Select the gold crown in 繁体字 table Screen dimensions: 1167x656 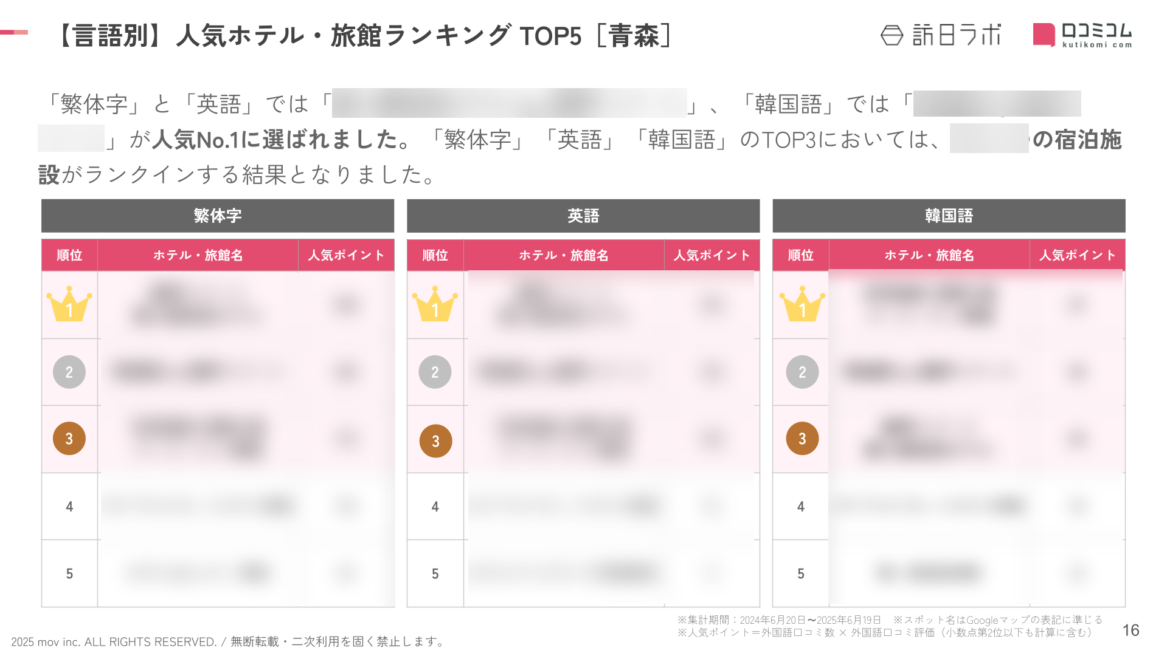(69, 304)
